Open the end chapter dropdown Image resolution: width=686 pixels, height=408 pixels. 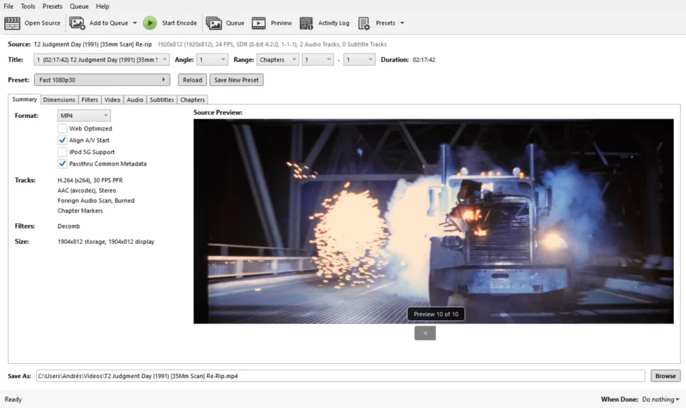(x=359, y=60)
